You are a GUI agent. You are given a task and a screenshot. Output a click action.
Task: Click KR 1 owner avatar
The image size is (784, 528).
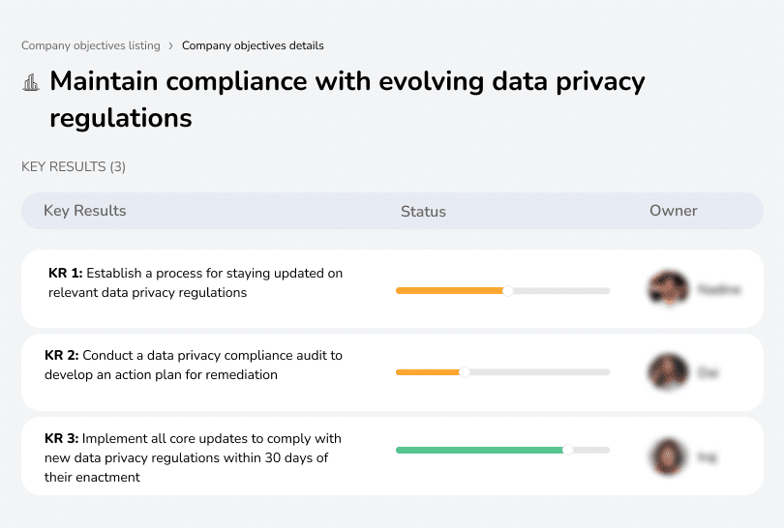click(x=668, y=289)
